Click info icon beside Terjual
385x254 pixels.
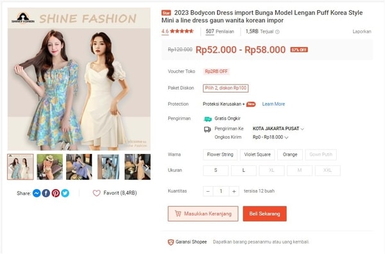(x=277, y=31)
